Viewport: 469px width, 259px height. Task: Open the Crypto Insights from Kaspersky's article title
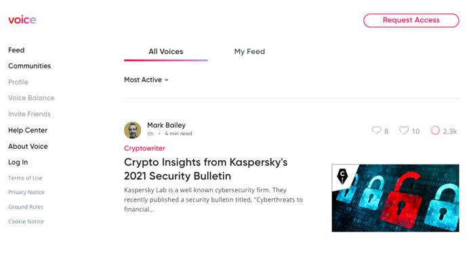coord(206,169)
